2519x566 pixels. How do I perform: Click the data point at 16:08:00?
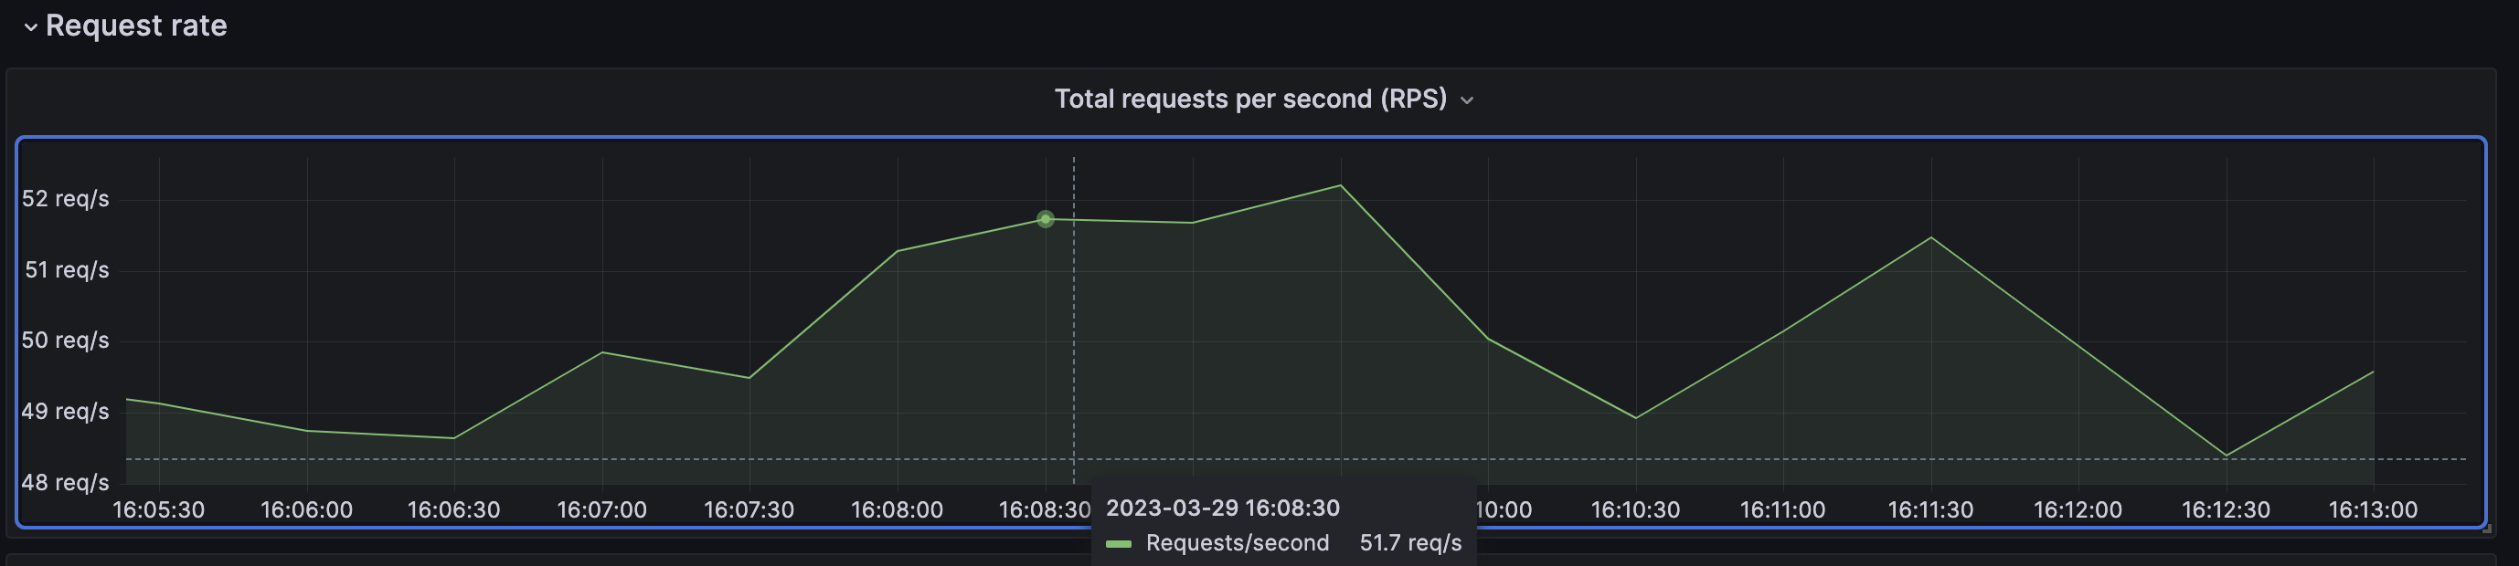point(898,251)
